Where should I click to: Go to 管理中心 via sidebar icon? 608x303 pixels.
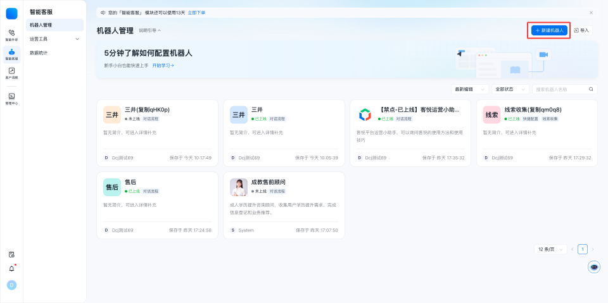[11, 98]
